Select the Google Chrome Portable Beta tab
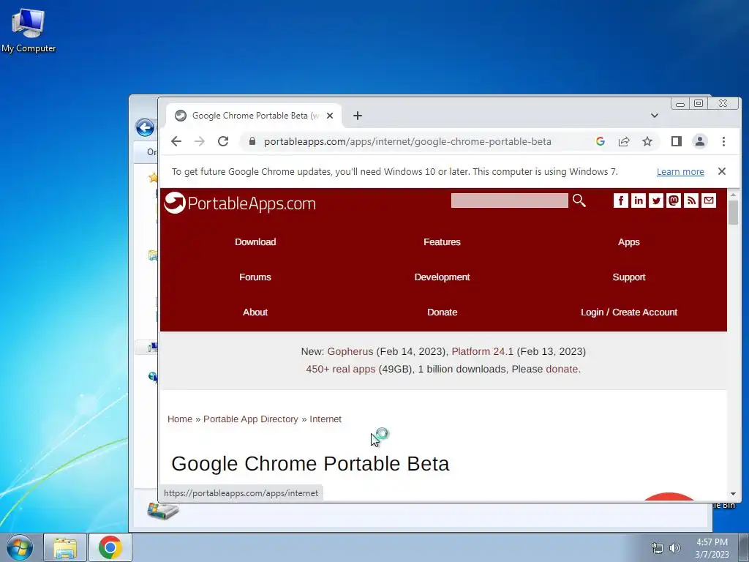The height and width of the screenshot is (562, 749). [253, 116]
